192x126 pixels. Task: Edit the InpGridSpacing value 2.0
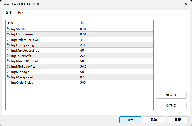(x=116, y=45)
